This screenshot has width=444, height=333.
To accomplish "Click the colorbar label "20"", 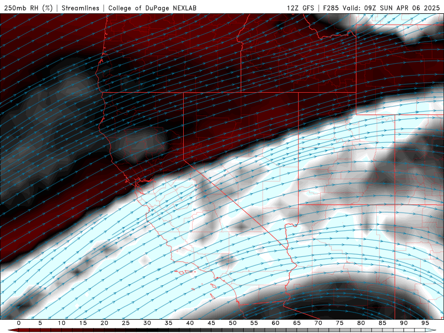I will point(104,323).
